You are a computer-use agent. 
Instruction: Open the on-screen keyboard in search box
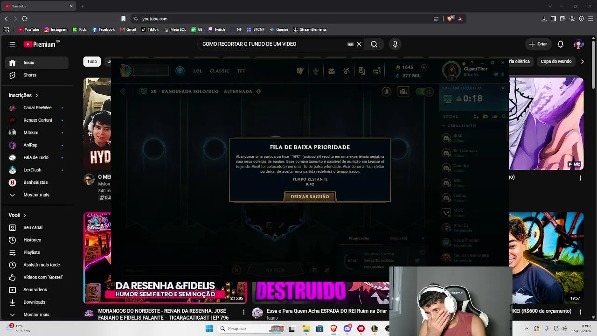click(350, 44)
